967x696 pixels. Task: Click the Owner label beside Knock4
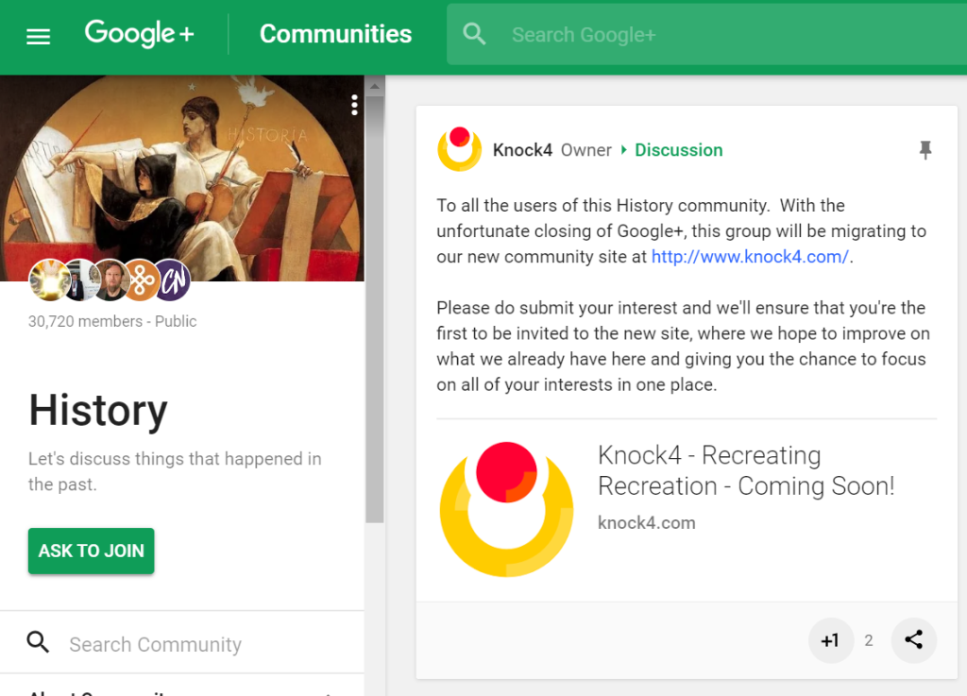pos(585,150)
